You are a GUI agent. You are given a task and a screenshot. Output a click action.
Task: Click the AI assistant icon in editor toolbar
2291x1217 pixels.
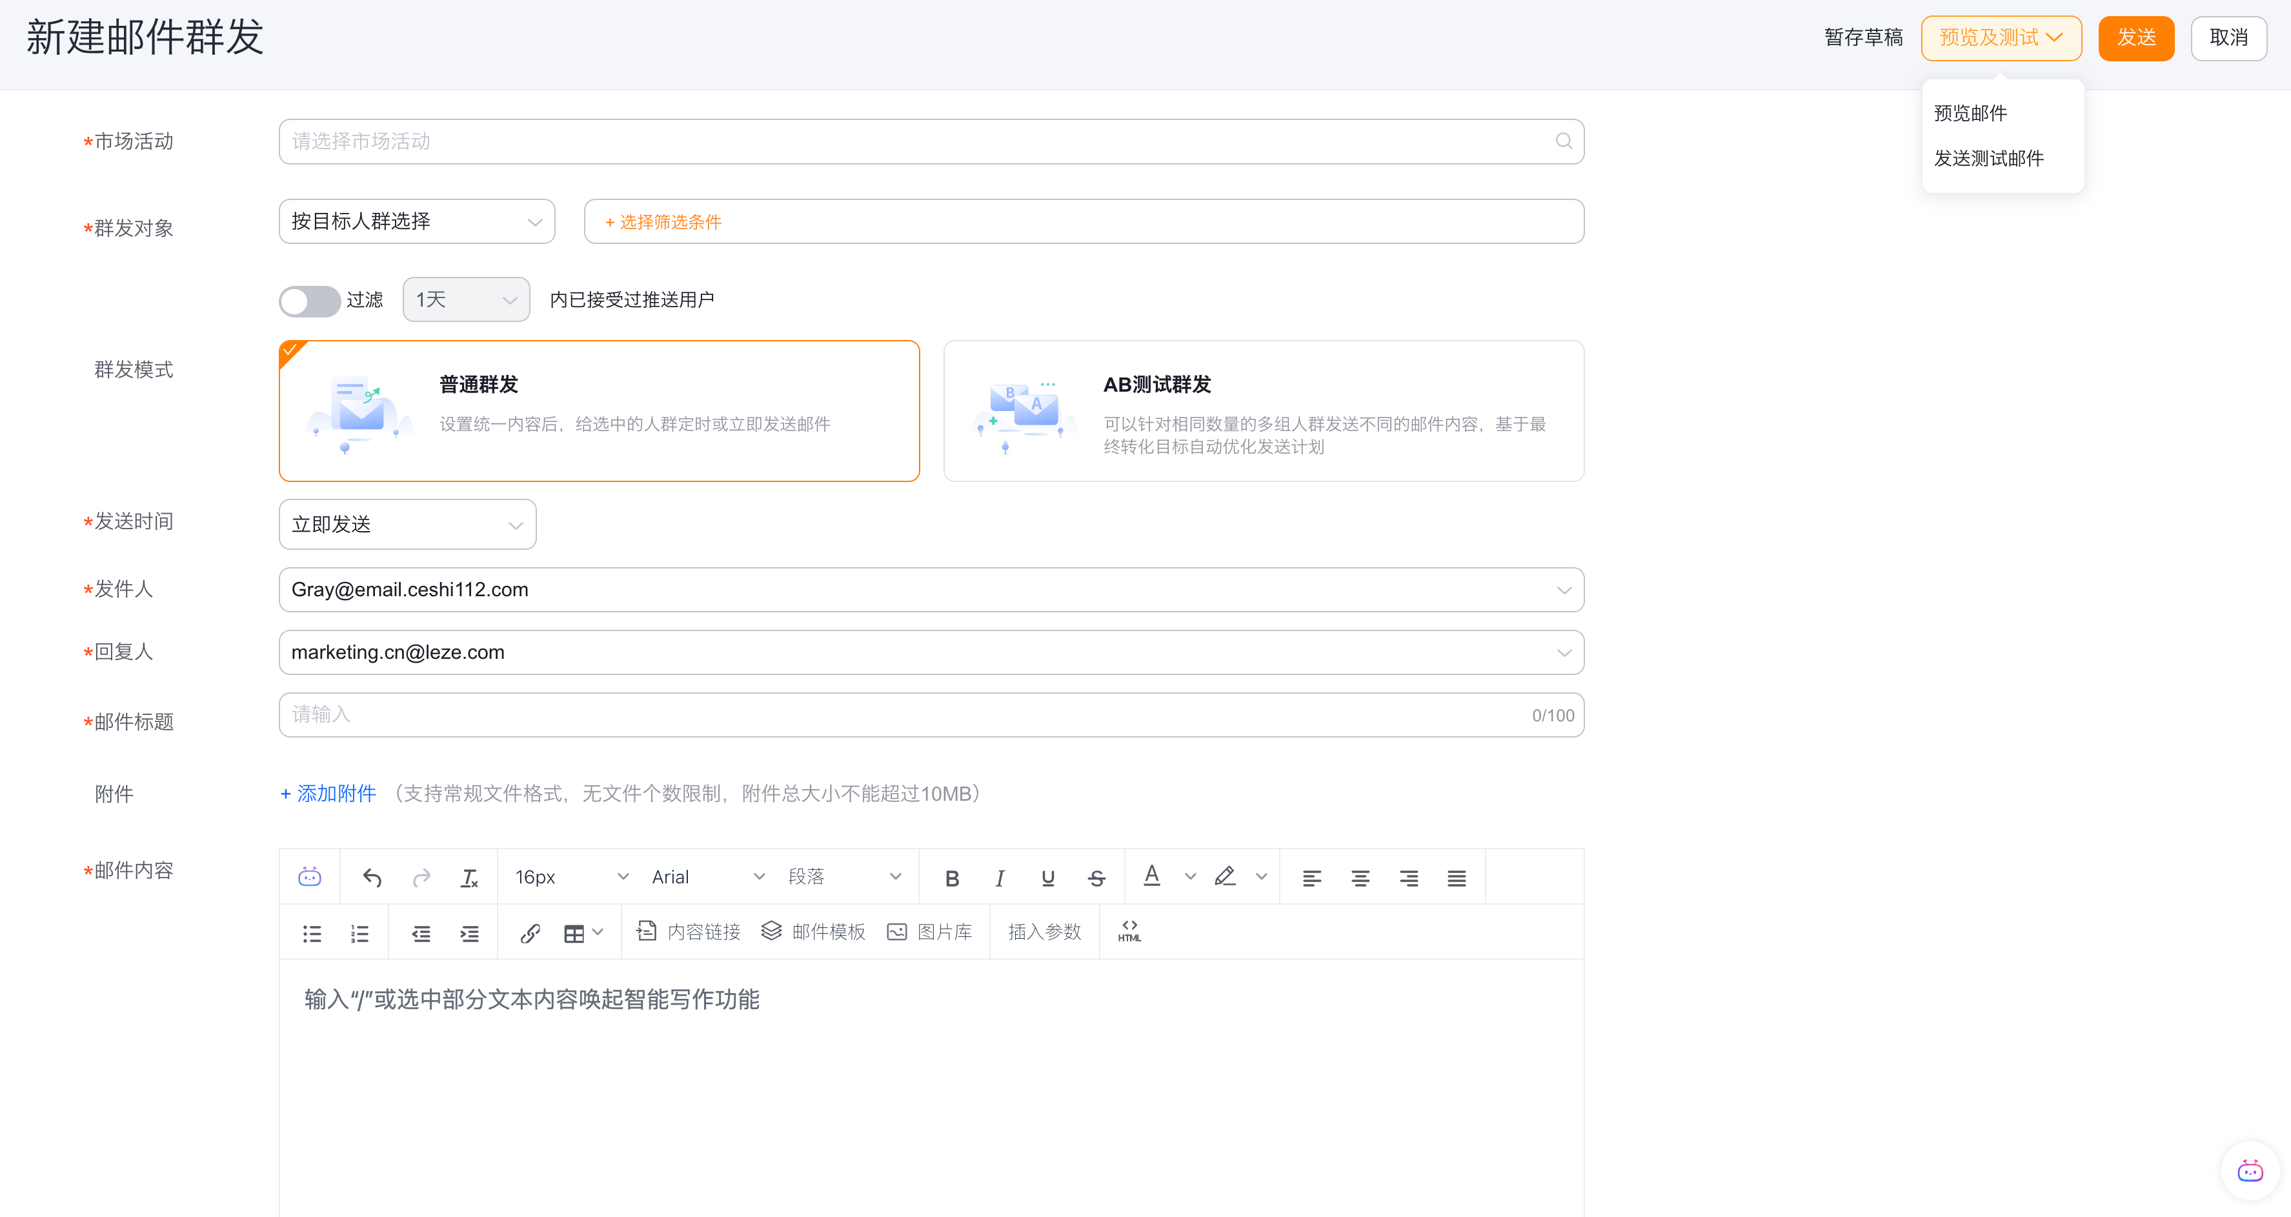(x=310, y=878)
